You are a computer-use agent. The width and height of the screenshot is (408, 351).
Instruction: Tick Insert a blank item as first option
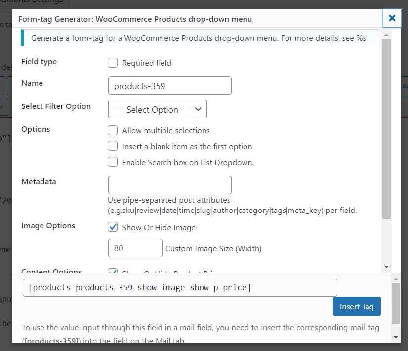pyautogui.click(x=113, y=146)
